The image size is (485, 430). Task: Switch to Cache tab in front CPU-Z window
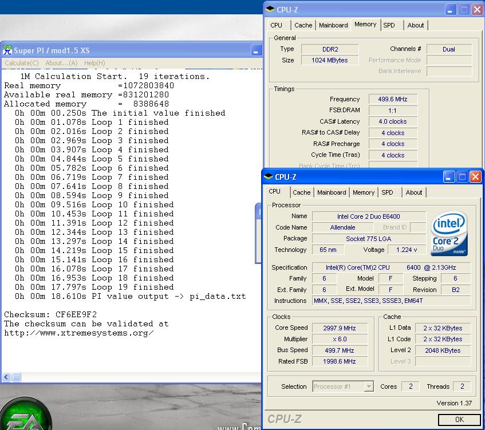click(302, 192)
